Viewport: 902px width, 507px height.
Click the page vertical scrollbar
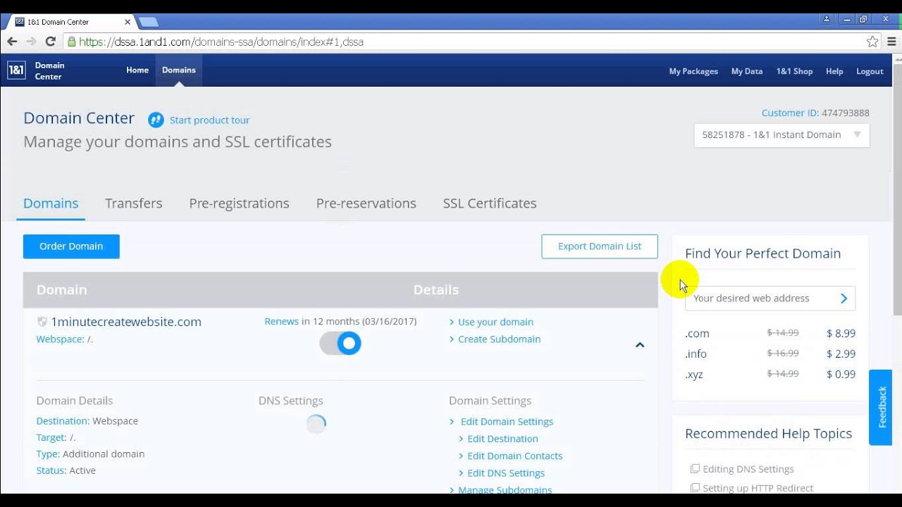click(x=897, y=190)
